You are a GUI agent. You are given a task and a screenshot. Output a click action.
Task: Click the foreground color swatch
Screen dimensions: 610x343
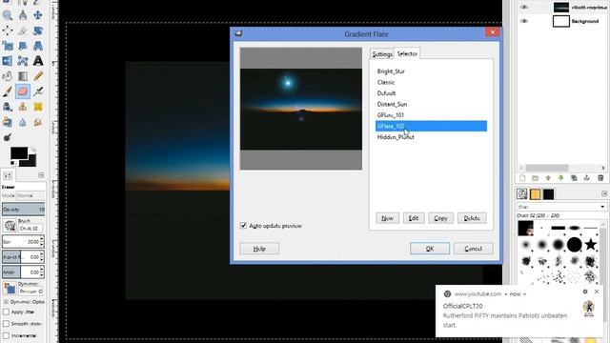point(19,153)
